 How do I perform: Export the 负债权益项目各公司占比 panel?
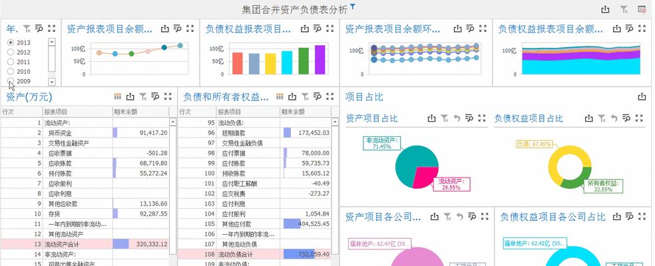(x=617, y=216)
